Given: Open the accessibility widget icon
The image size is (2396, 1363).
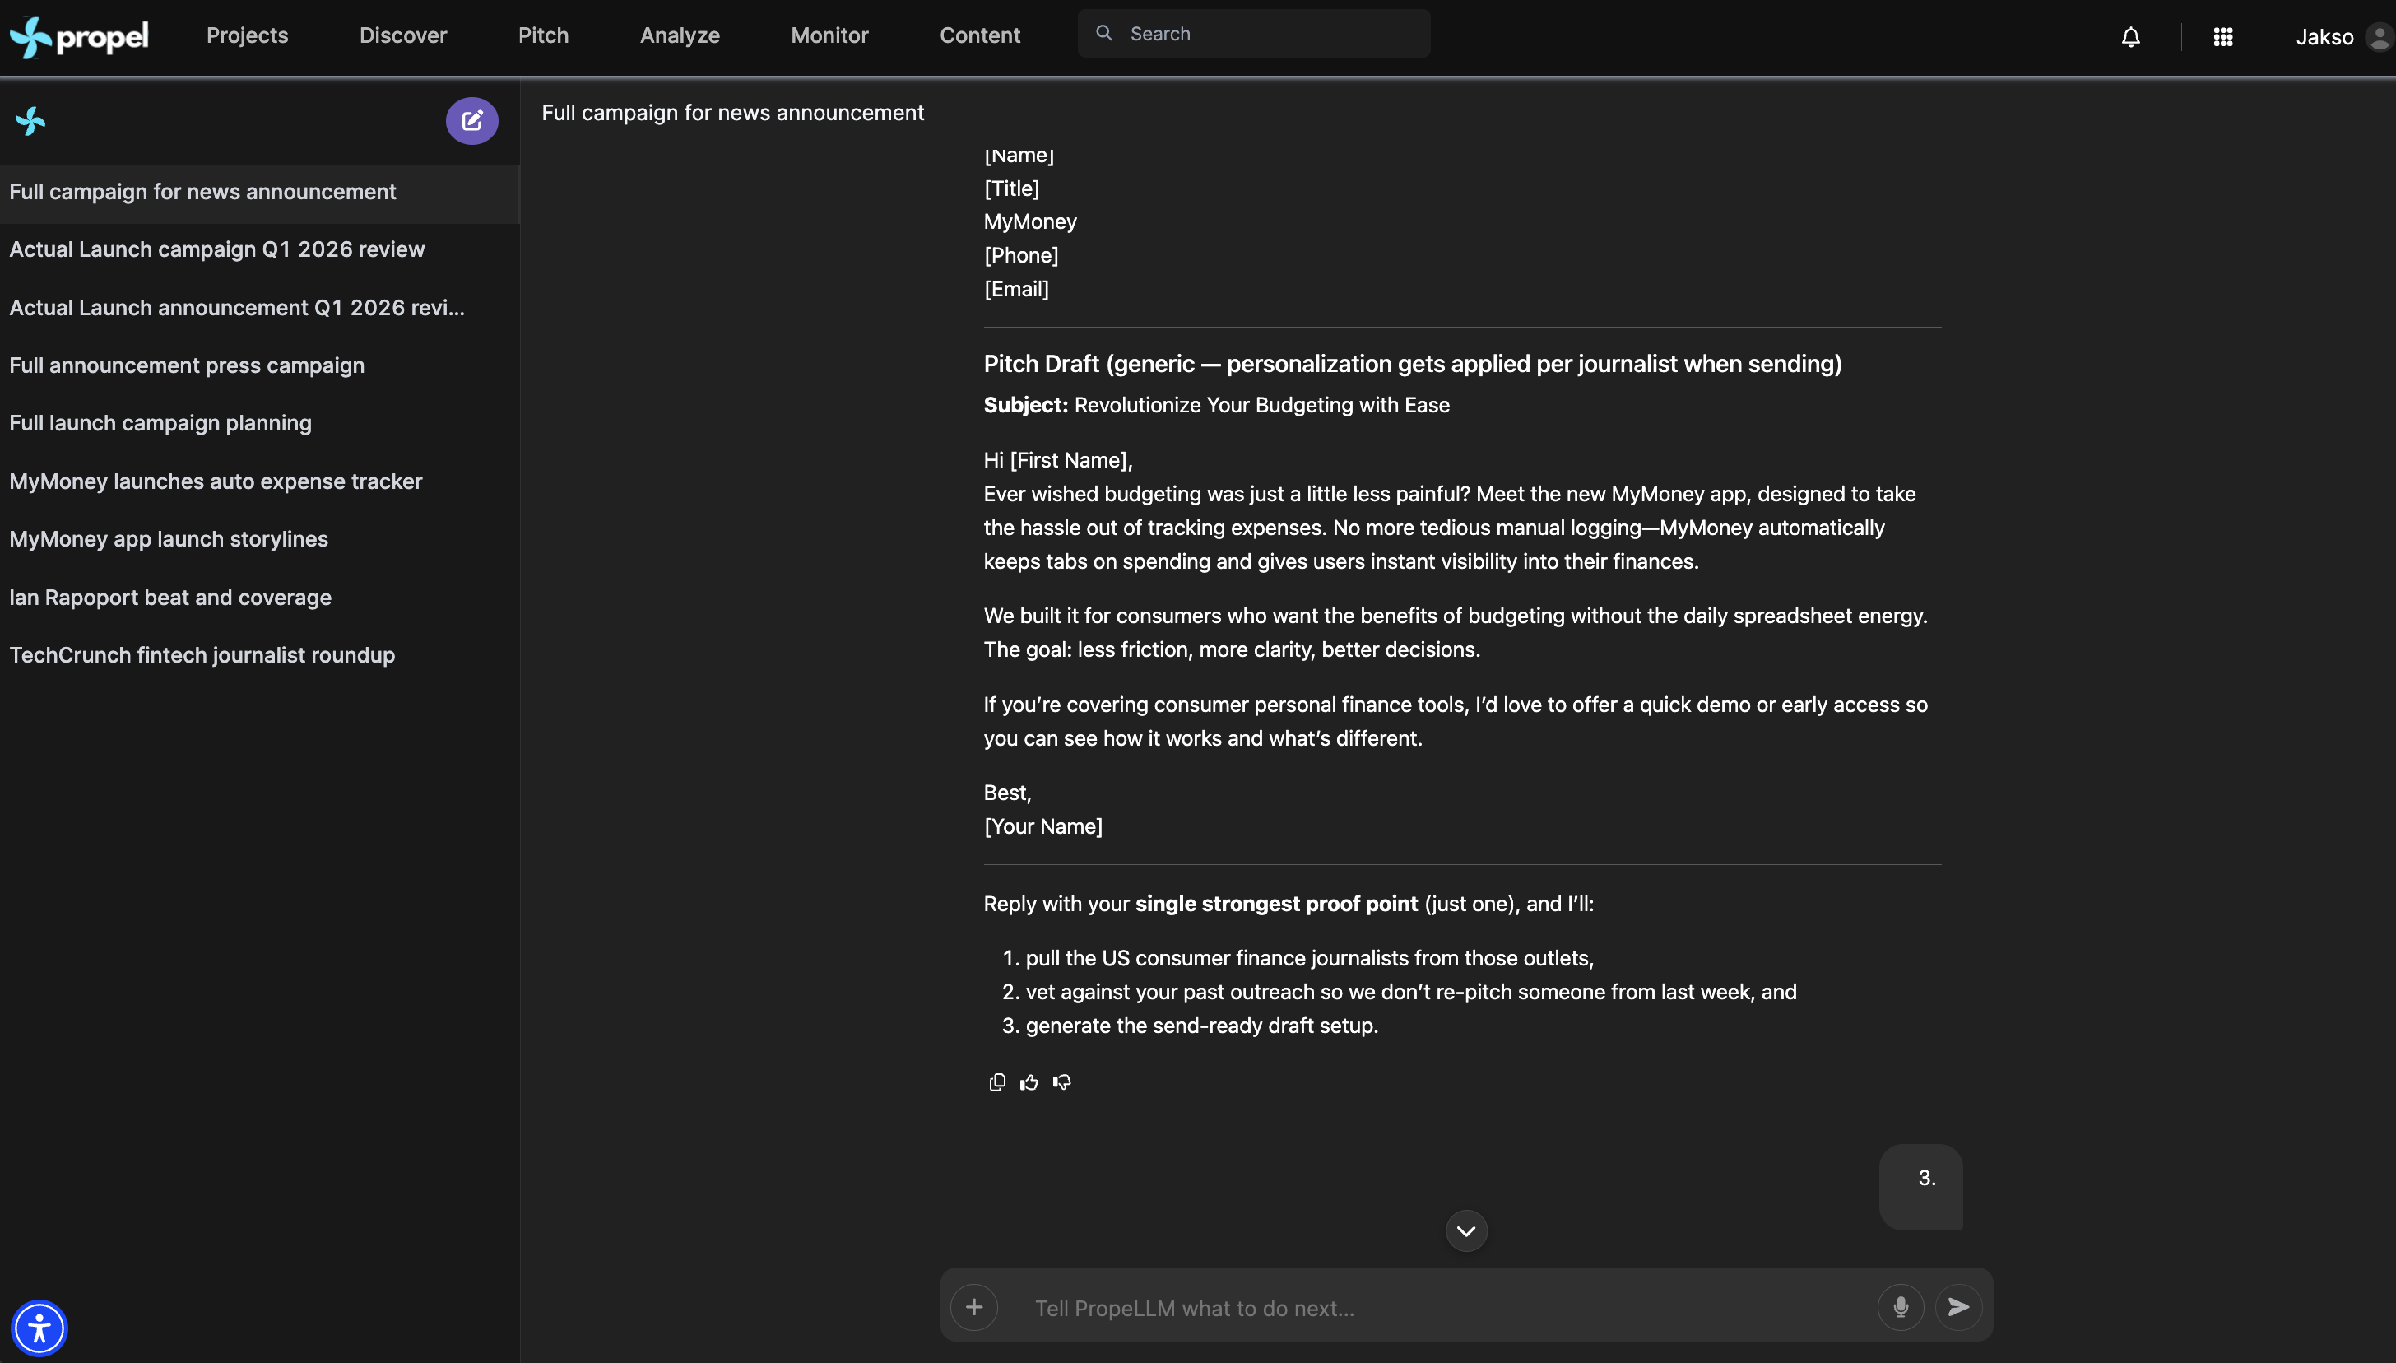Looking at the screenshot, I should tap(39, 1328).
